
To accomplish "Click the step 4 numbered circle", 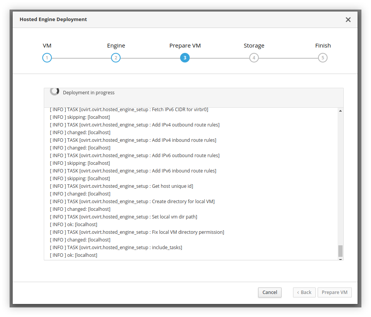I will [253, 58].
